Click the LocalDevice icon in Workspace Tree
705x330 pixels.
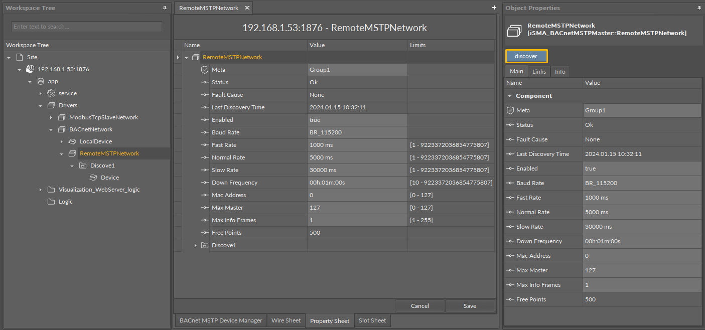coord(72,141)
